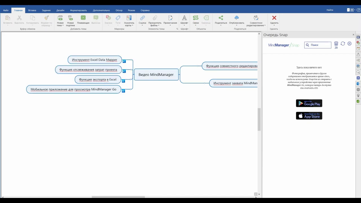Expand Удалить dropdown arrow
This screenshot has width=361, height=203.
[x=274, y=25]
